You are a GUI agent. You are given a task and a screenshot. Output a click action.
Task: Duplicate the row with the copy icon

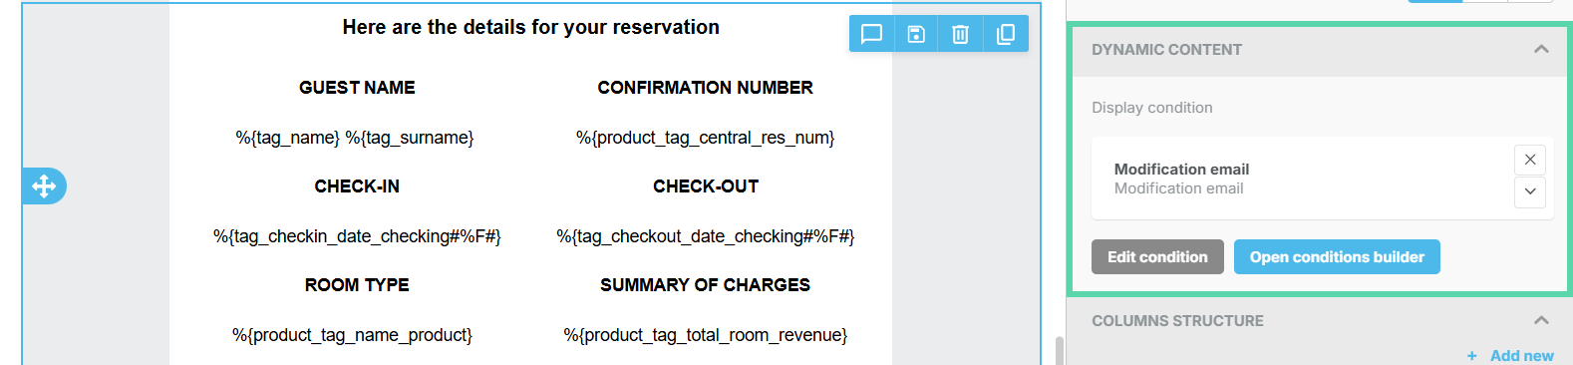tap(1006, 34)
